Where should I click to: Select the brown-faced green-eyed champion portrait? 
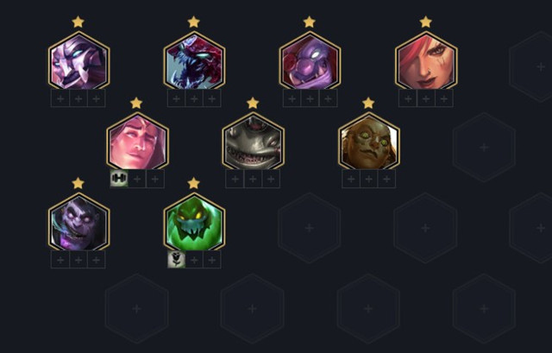point(369,142)
